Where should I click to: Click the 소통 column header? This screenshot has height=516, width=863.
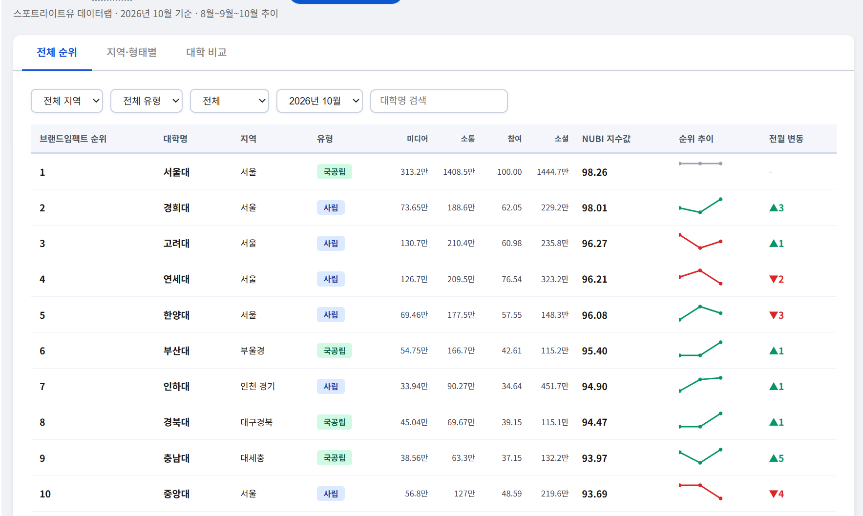[468, 139]
